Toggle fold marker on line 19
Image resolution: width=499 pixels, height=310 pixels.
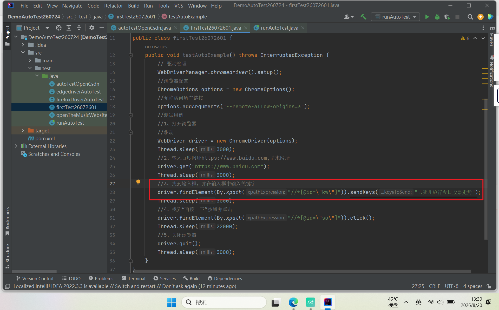[x=131, y=115]
